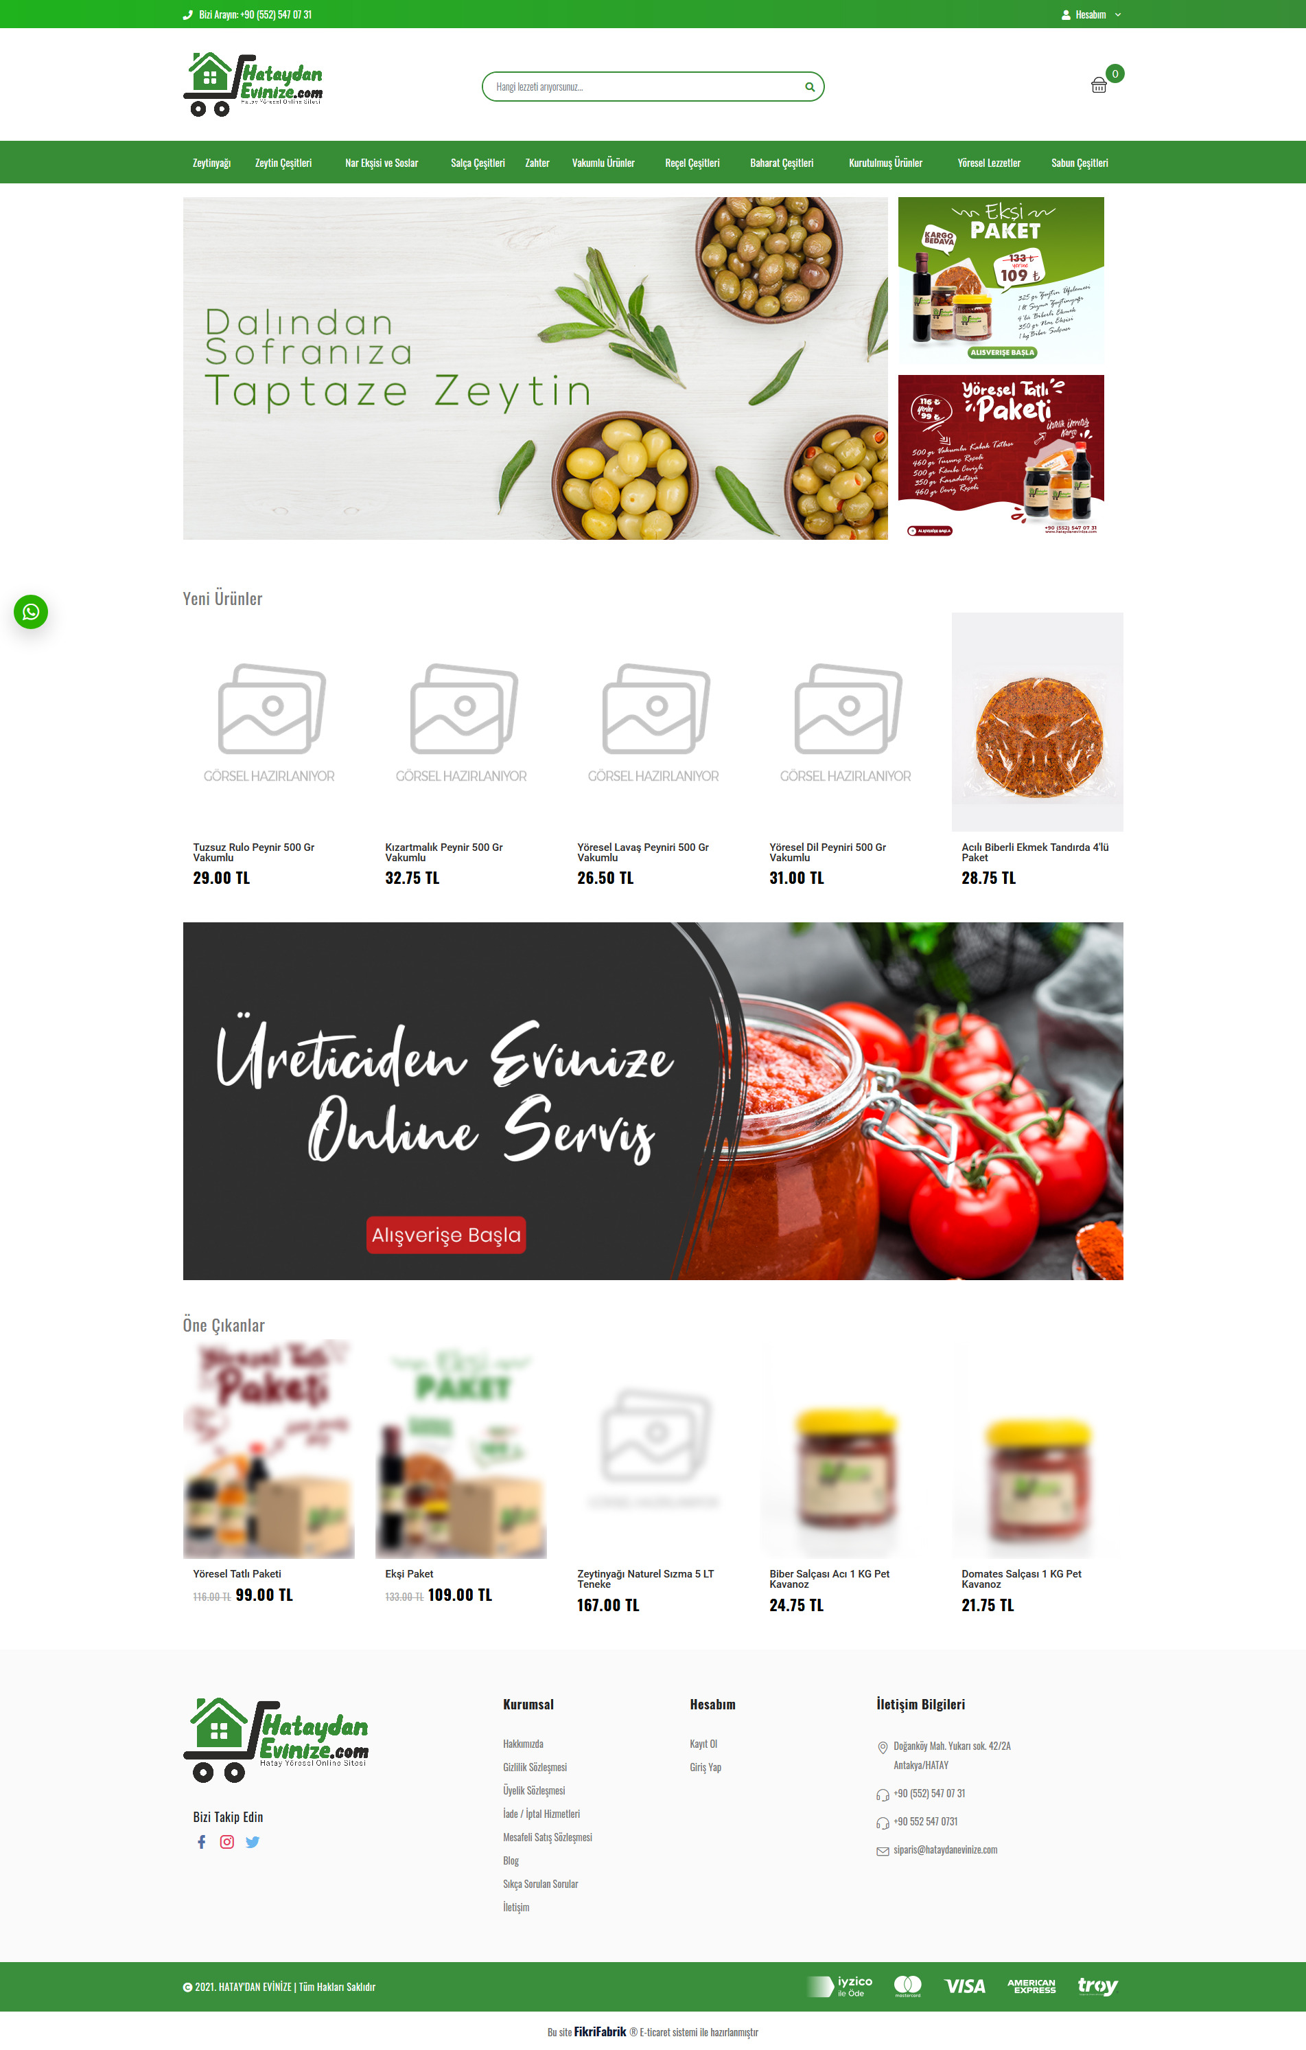Image resolution: width=1306 pixels, height=2050 pixels.
Task: Open the Zeytin Çeşitleri menu
Action: pos(283,163)
